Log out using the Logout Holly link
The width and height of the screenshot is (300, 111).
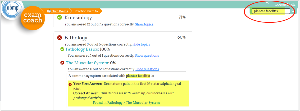(285, 4)
